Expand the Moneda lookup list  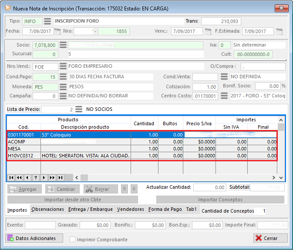tap(63, 87)
